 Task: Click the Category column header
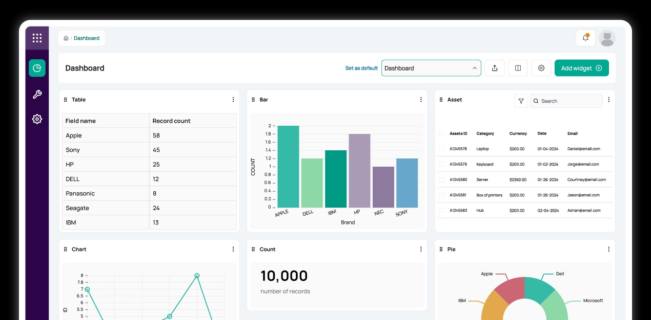pyautogui.click(x=485, y=133)
